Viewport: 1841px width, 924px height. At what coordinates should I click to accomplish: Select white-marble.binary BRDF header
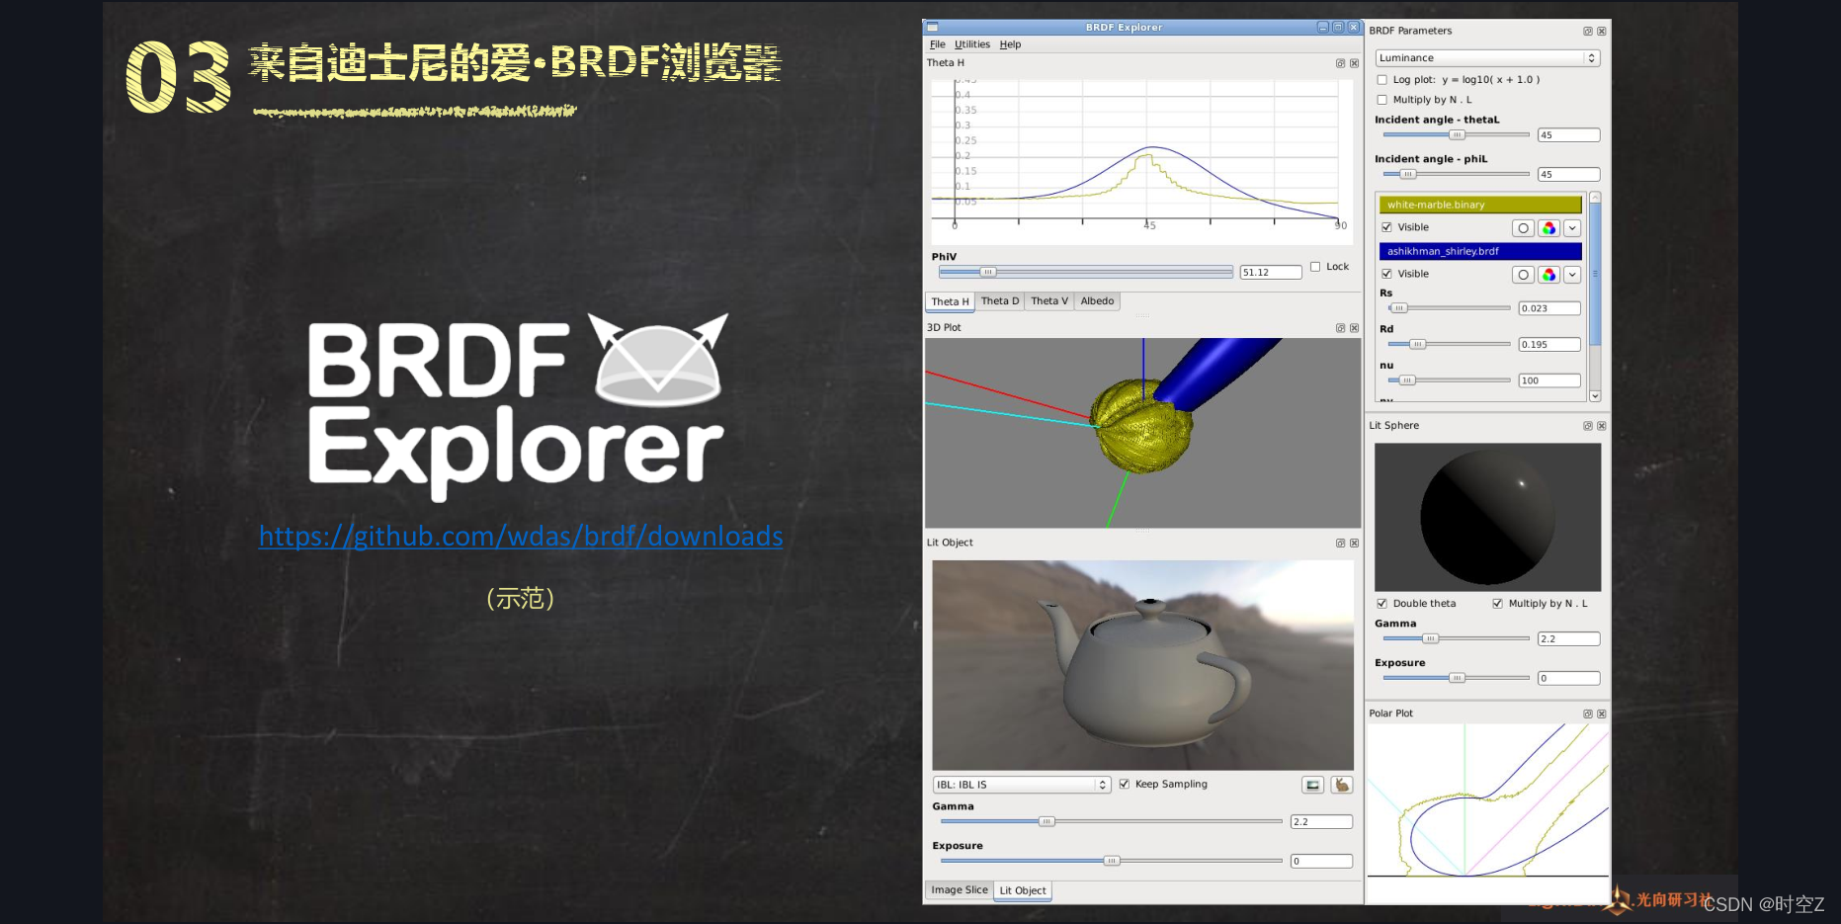point(1480,205)
